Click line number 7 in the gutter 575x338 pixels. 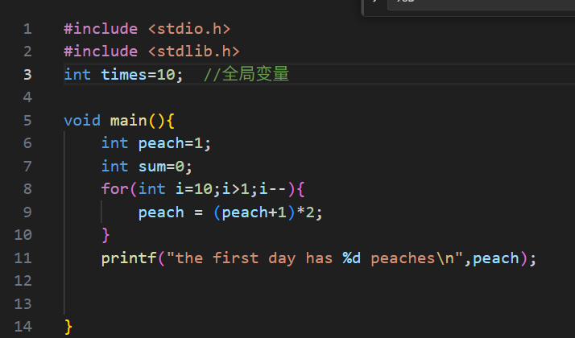coord(27,167)
